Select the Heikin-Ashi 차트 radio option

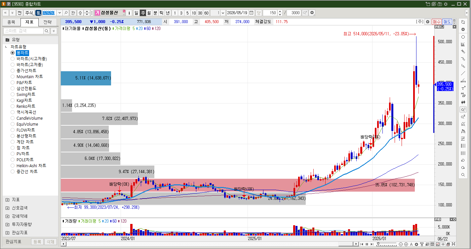(13, 166)
